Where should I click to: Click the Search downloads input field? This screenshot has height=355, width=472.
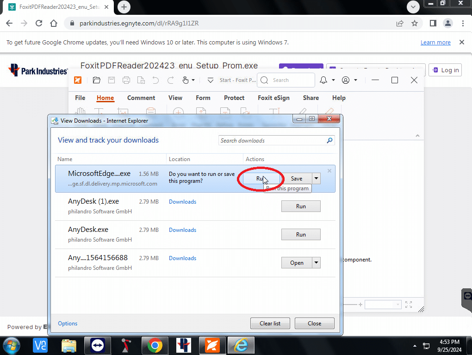[x=271, y=140]
